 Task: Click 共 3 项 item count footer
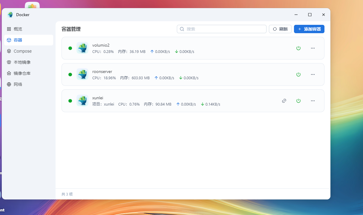[67, 194]
